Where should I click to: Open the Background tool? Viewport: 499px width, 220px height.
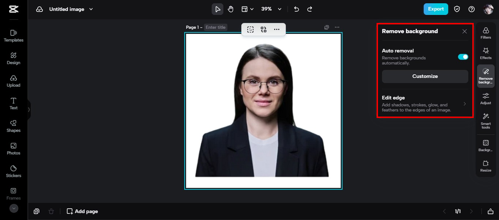click(486, 145)
